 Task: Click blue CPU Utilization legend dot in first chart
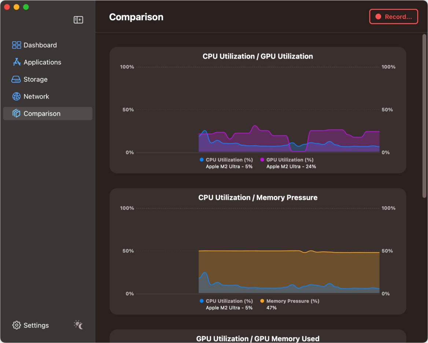[x=202, y=160]
